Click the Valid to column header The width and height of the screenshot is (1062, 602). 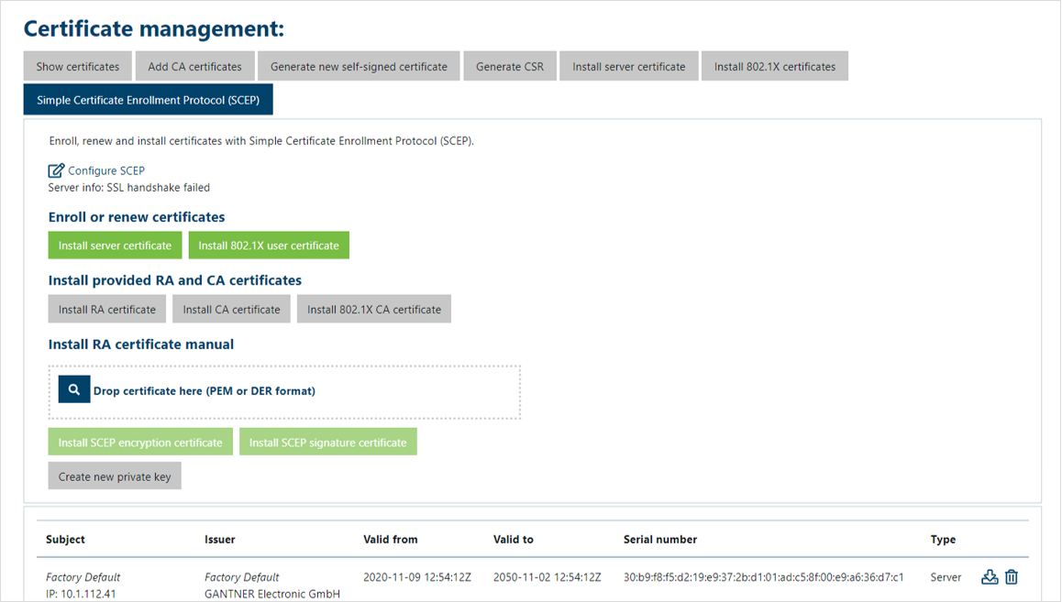point(514,539)
